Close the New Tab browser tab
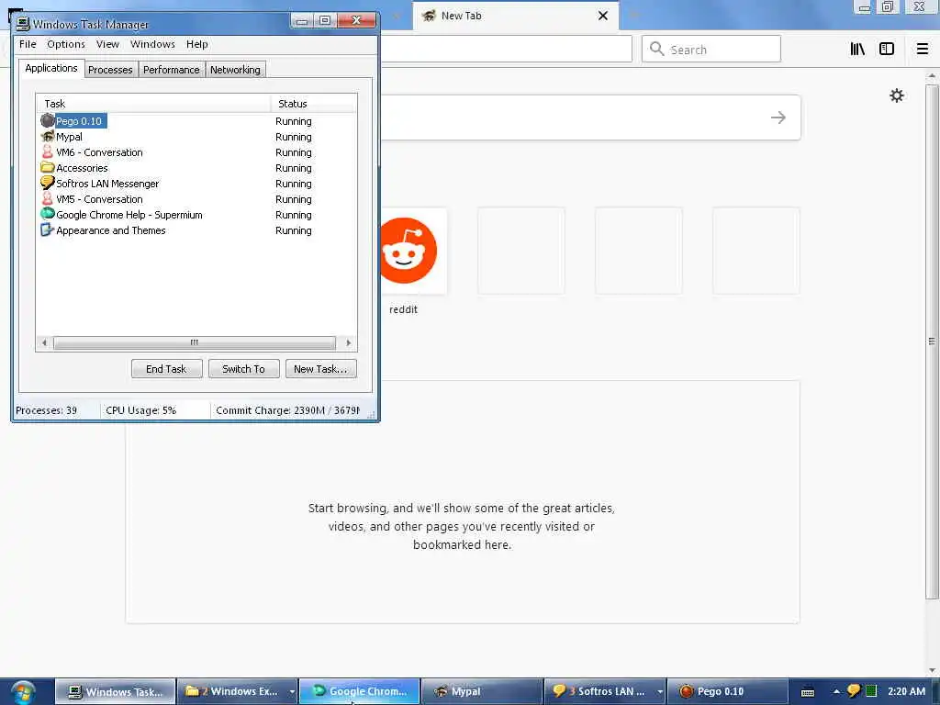Screen dimensions: 940x705 point(603,16)
